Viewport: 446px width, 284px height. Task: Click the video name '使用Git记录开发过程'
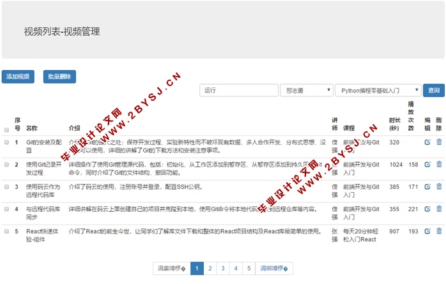click(44, 168)
